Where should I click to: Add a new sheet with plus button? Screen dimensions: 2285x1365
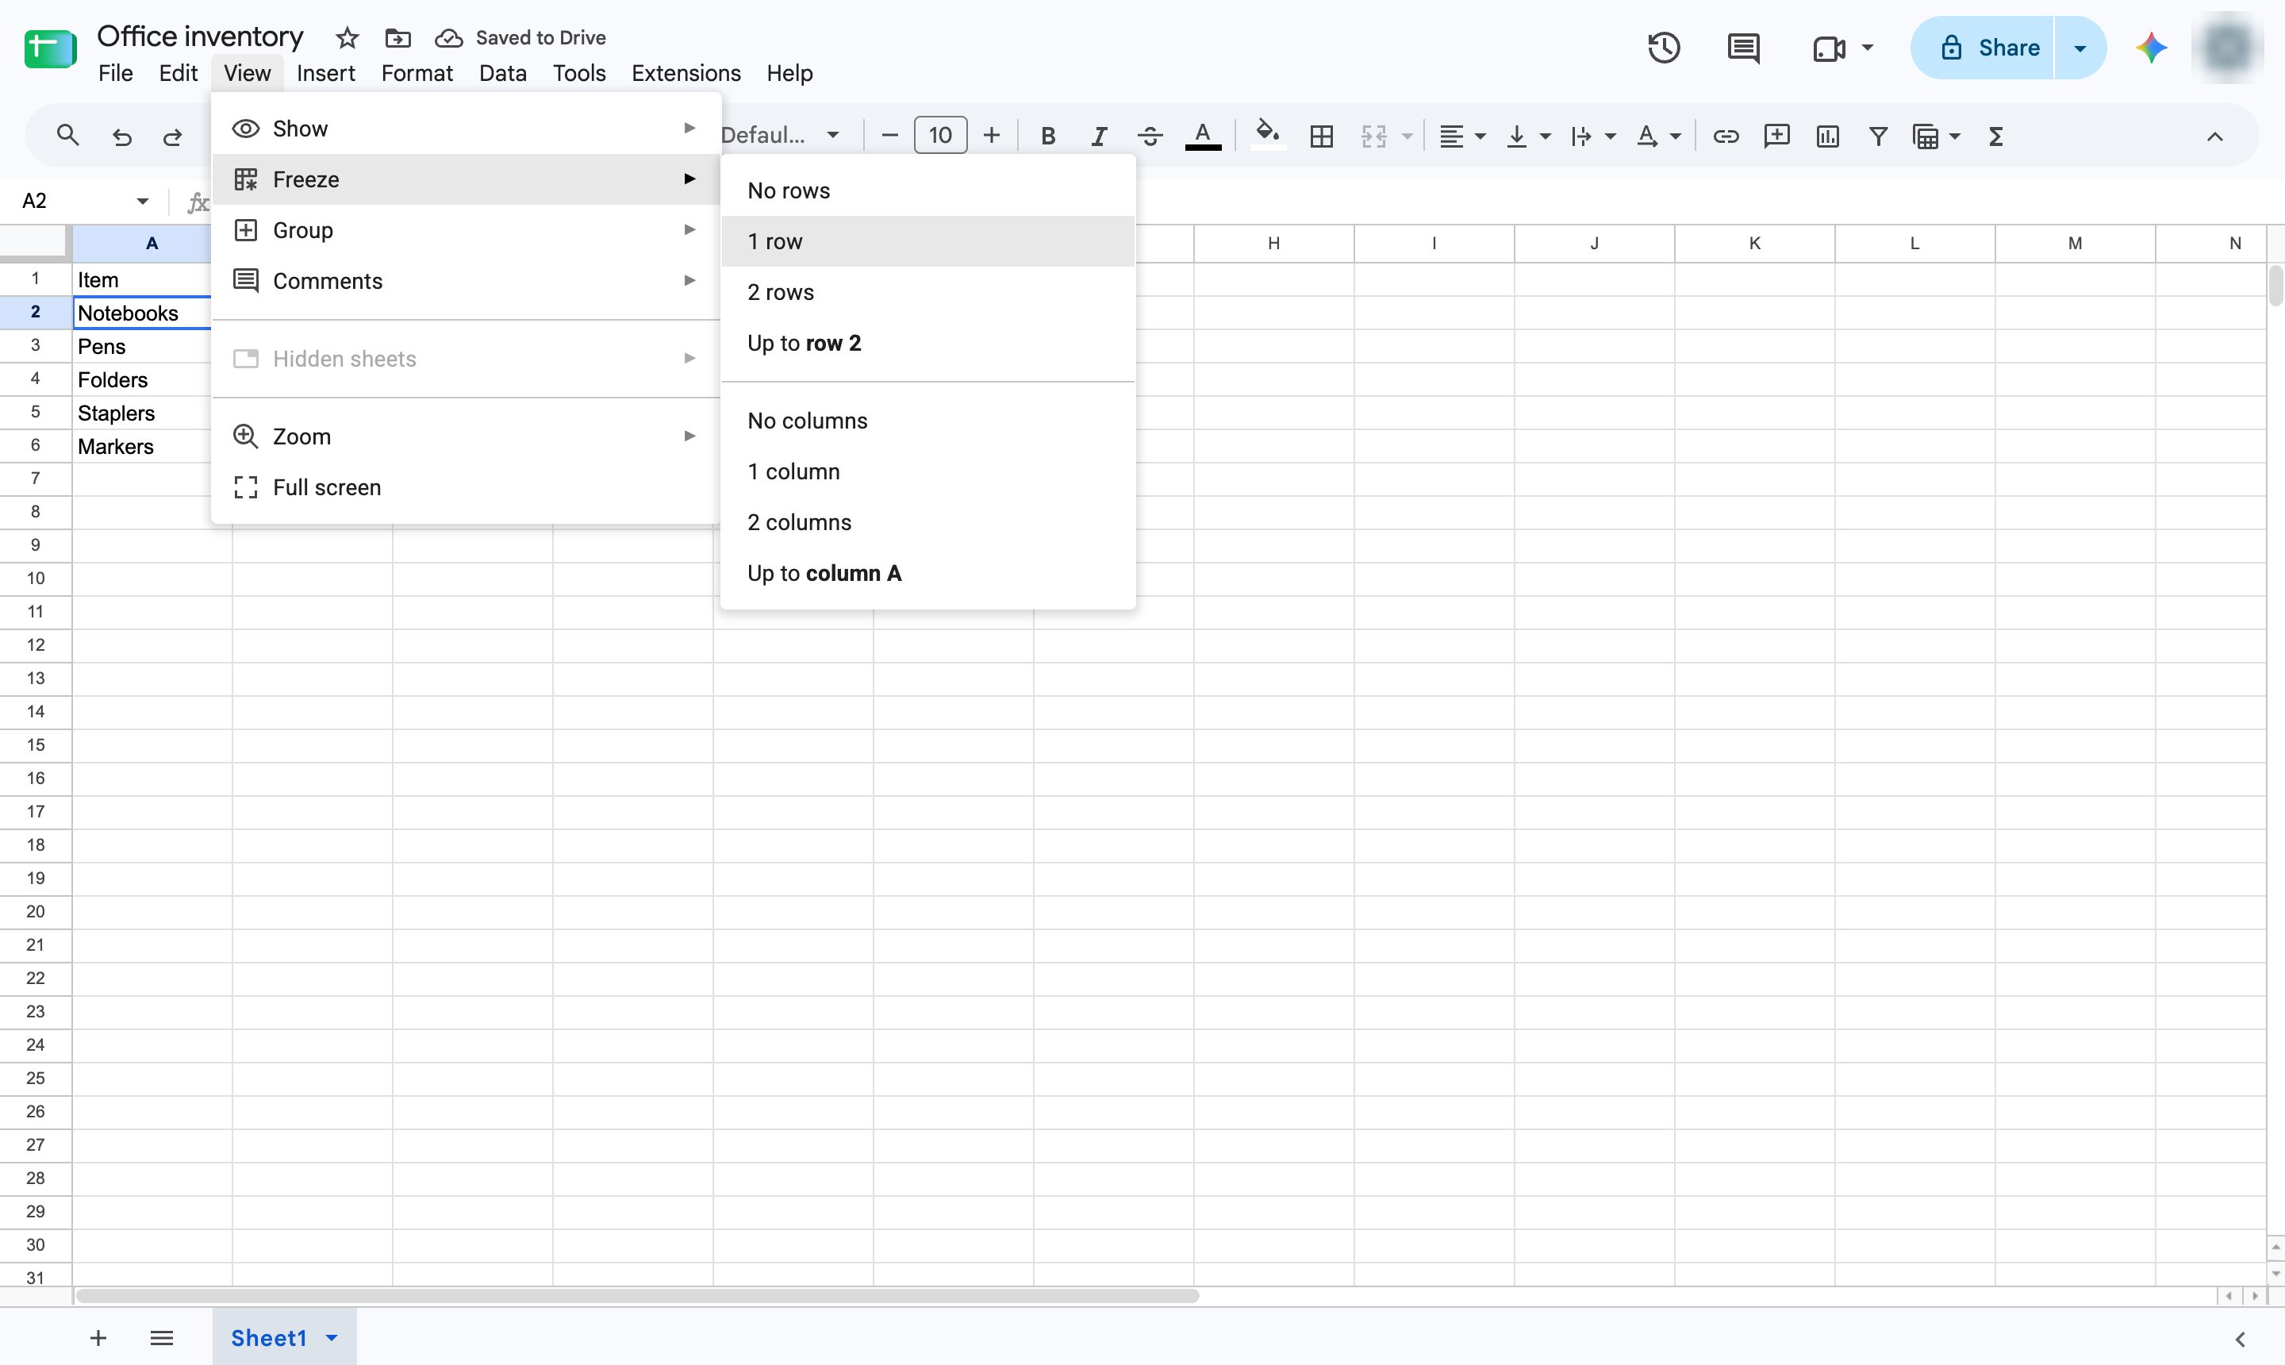tap(98, 1337)
